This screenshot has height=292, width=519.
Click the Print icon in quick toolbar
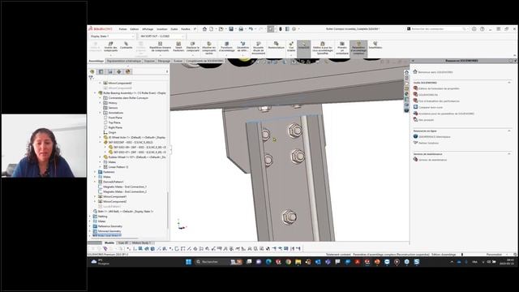coord(241,29)
